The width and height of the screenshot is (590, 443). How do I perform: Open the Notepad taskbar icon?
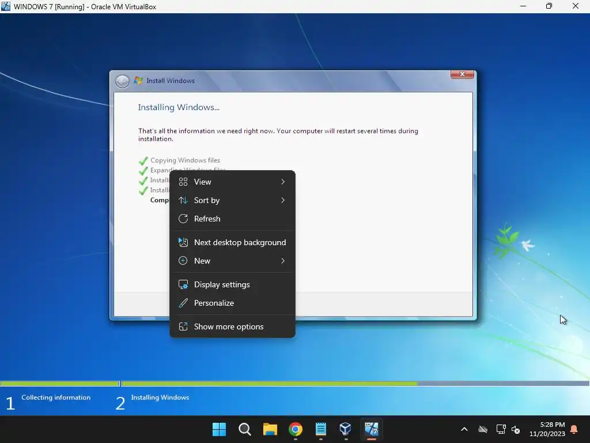click(x=320, y=429)
